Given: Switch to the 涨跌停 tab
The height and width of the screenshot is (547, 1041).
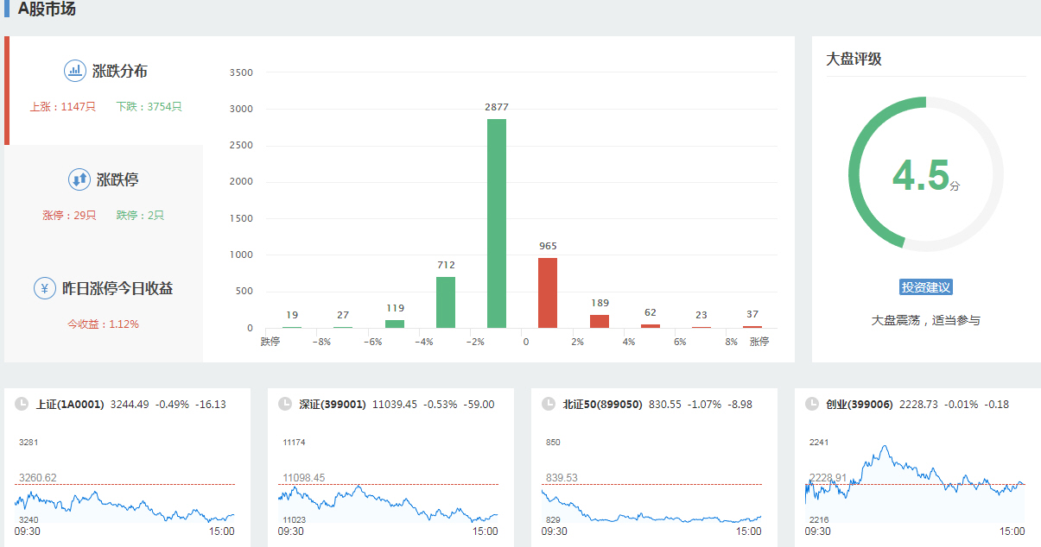Looking at the screenshot, I should (x=117, y=179).
